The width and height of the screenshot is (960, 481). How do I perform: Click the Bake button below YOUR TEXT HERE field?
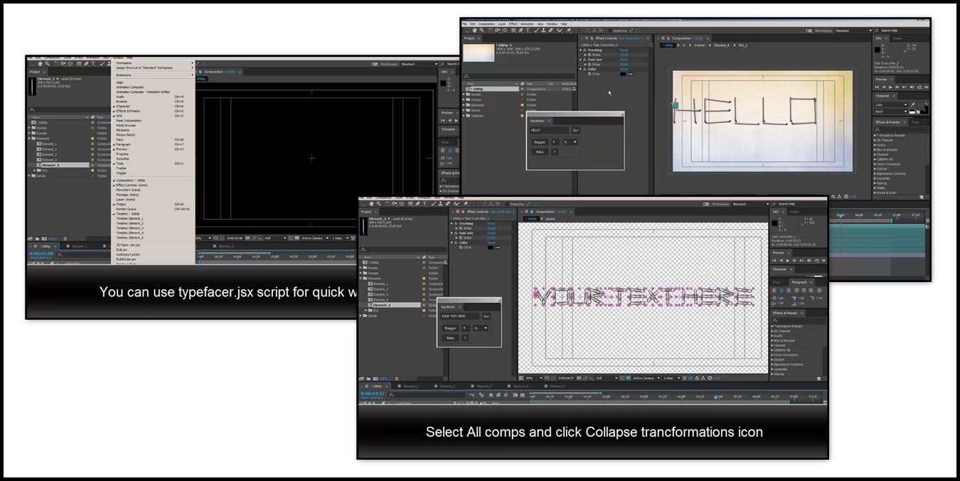[450, 338]
